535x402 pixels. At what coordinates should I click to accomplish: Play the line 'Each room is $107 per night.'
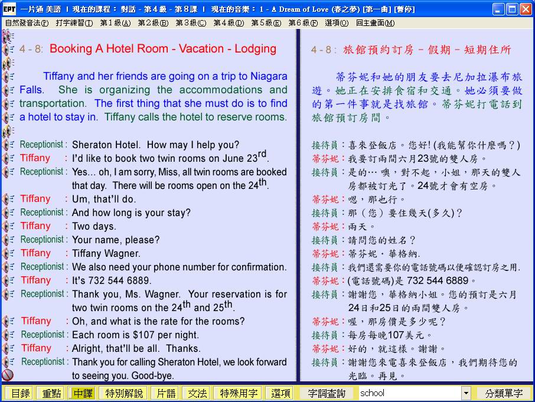(8, 335)
